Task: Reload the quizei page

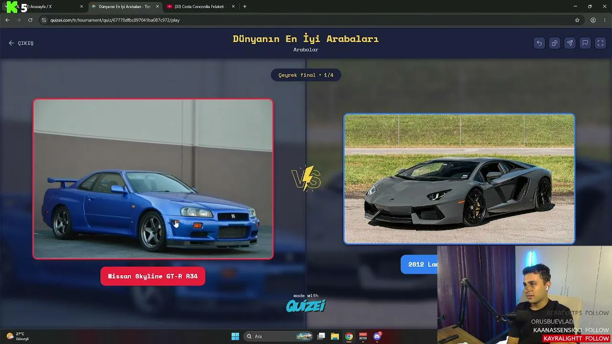Action: point(30,20)
